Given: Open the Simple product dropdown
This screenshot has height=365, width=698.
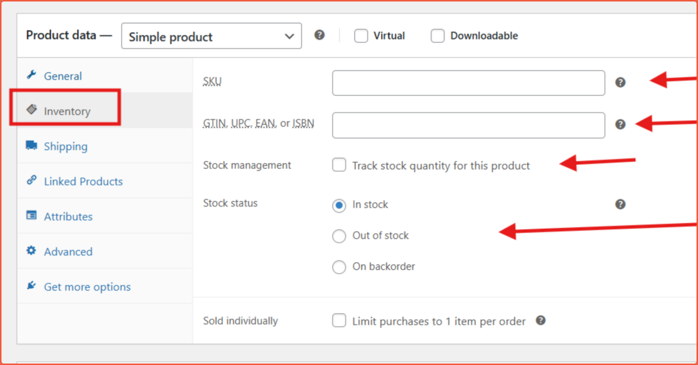Looking at the screenshot, I should tap(212, 36).
